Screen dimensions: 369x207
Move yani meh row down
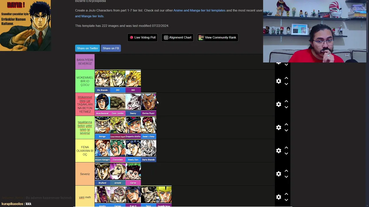[286, 200]
